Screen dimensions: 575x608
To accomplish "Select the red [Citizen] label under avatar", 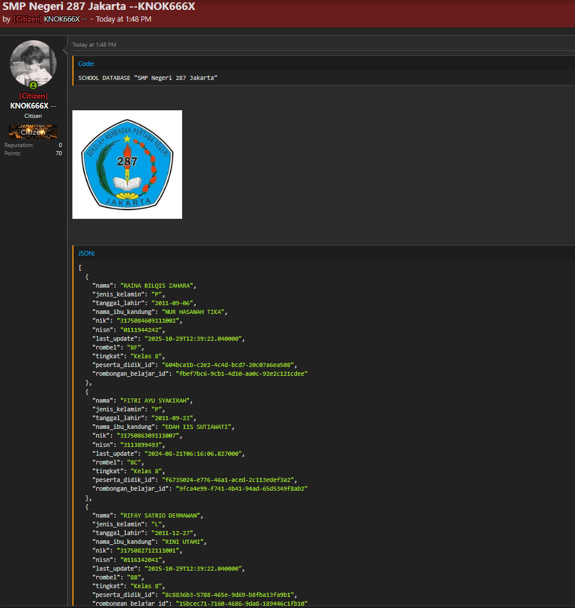I will point(33,96).
